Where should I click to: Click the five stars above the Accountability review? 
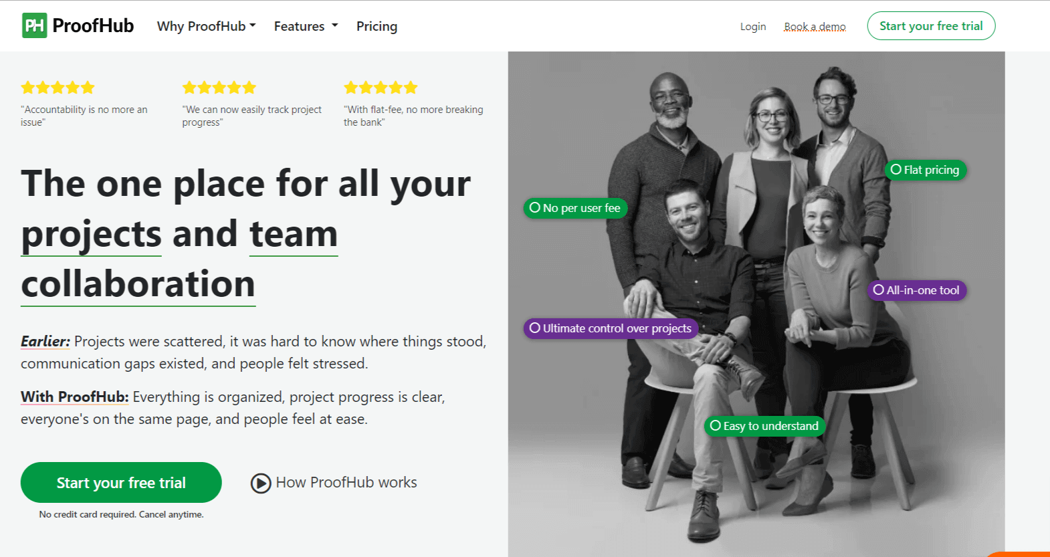(58, 88)
